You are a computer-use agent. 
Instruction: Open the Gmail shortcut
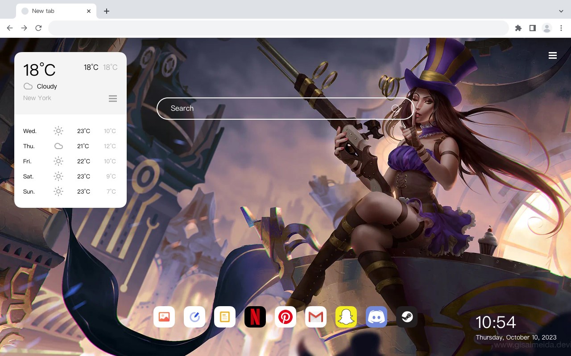316,317
